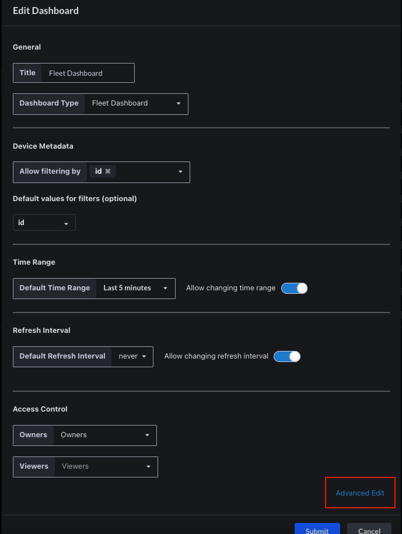Toggle Allow changing refresh interval switch

(286, 356)
